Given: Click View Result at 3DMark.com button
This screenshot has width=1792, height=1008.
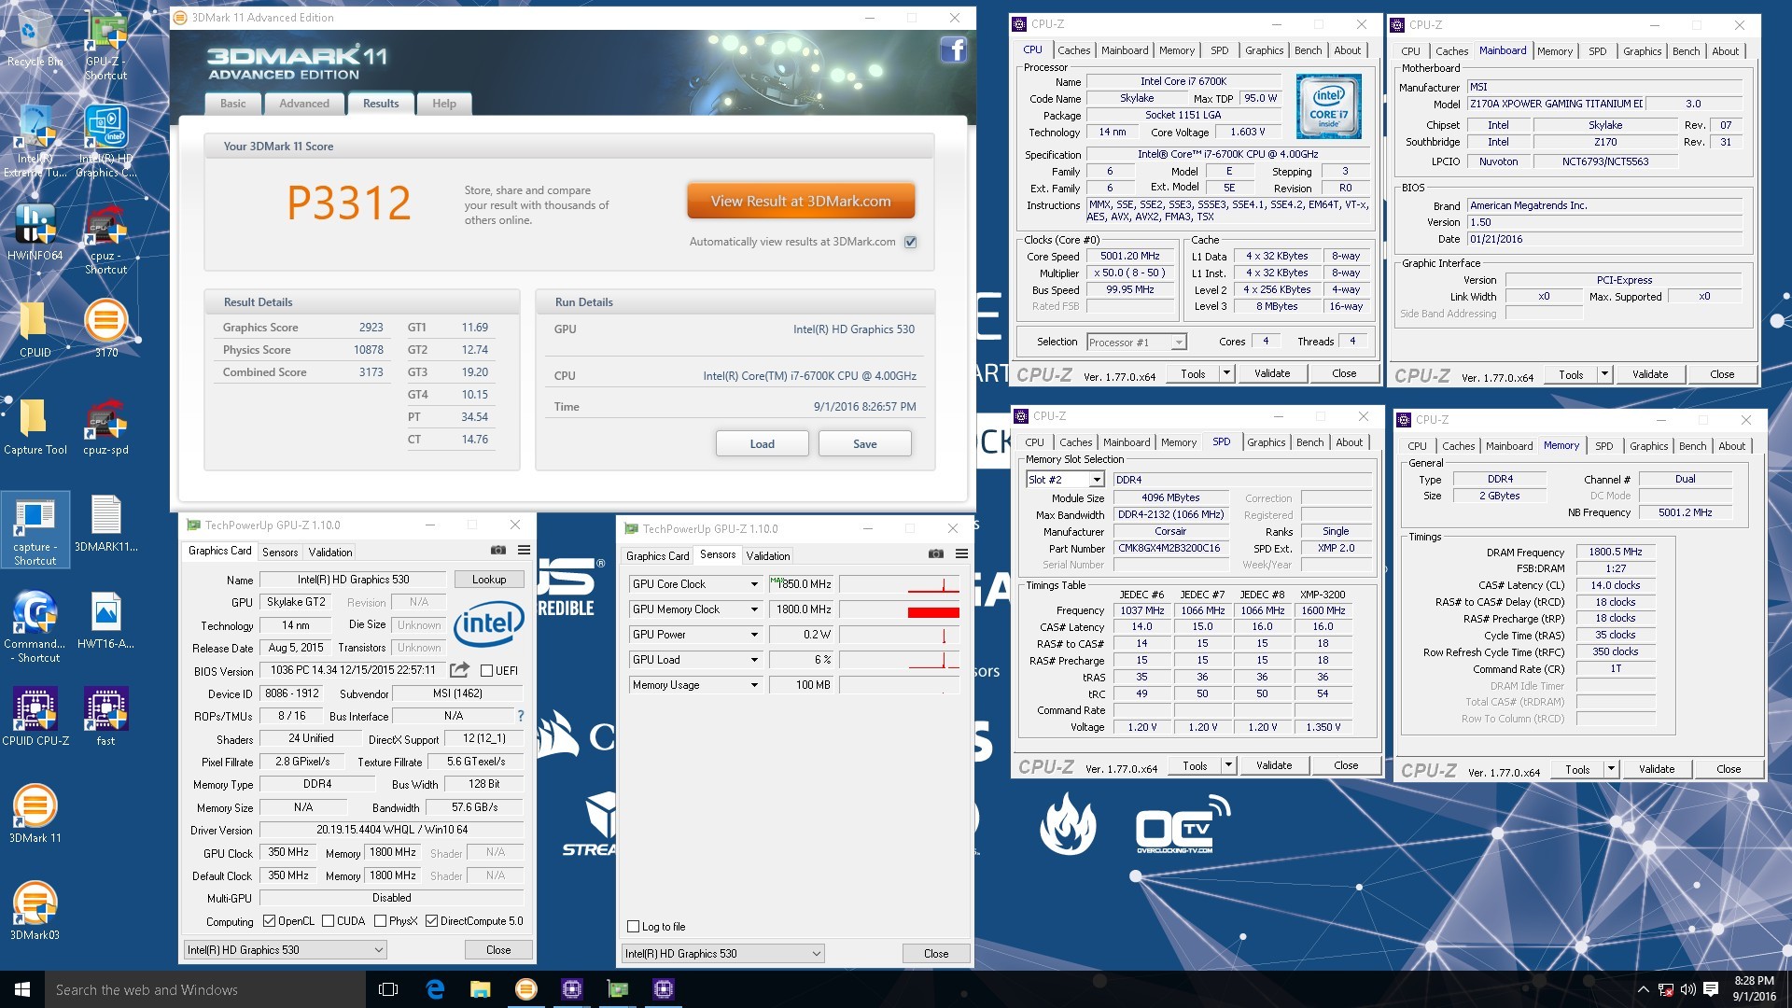Looking at the screenshot, I should click(x=801, y=202).
